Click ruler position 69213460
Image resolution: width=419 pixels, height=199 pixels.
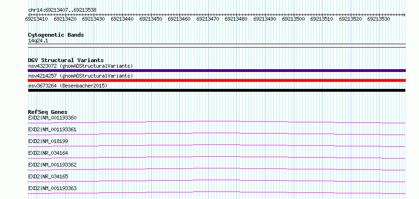click(179, 19)
